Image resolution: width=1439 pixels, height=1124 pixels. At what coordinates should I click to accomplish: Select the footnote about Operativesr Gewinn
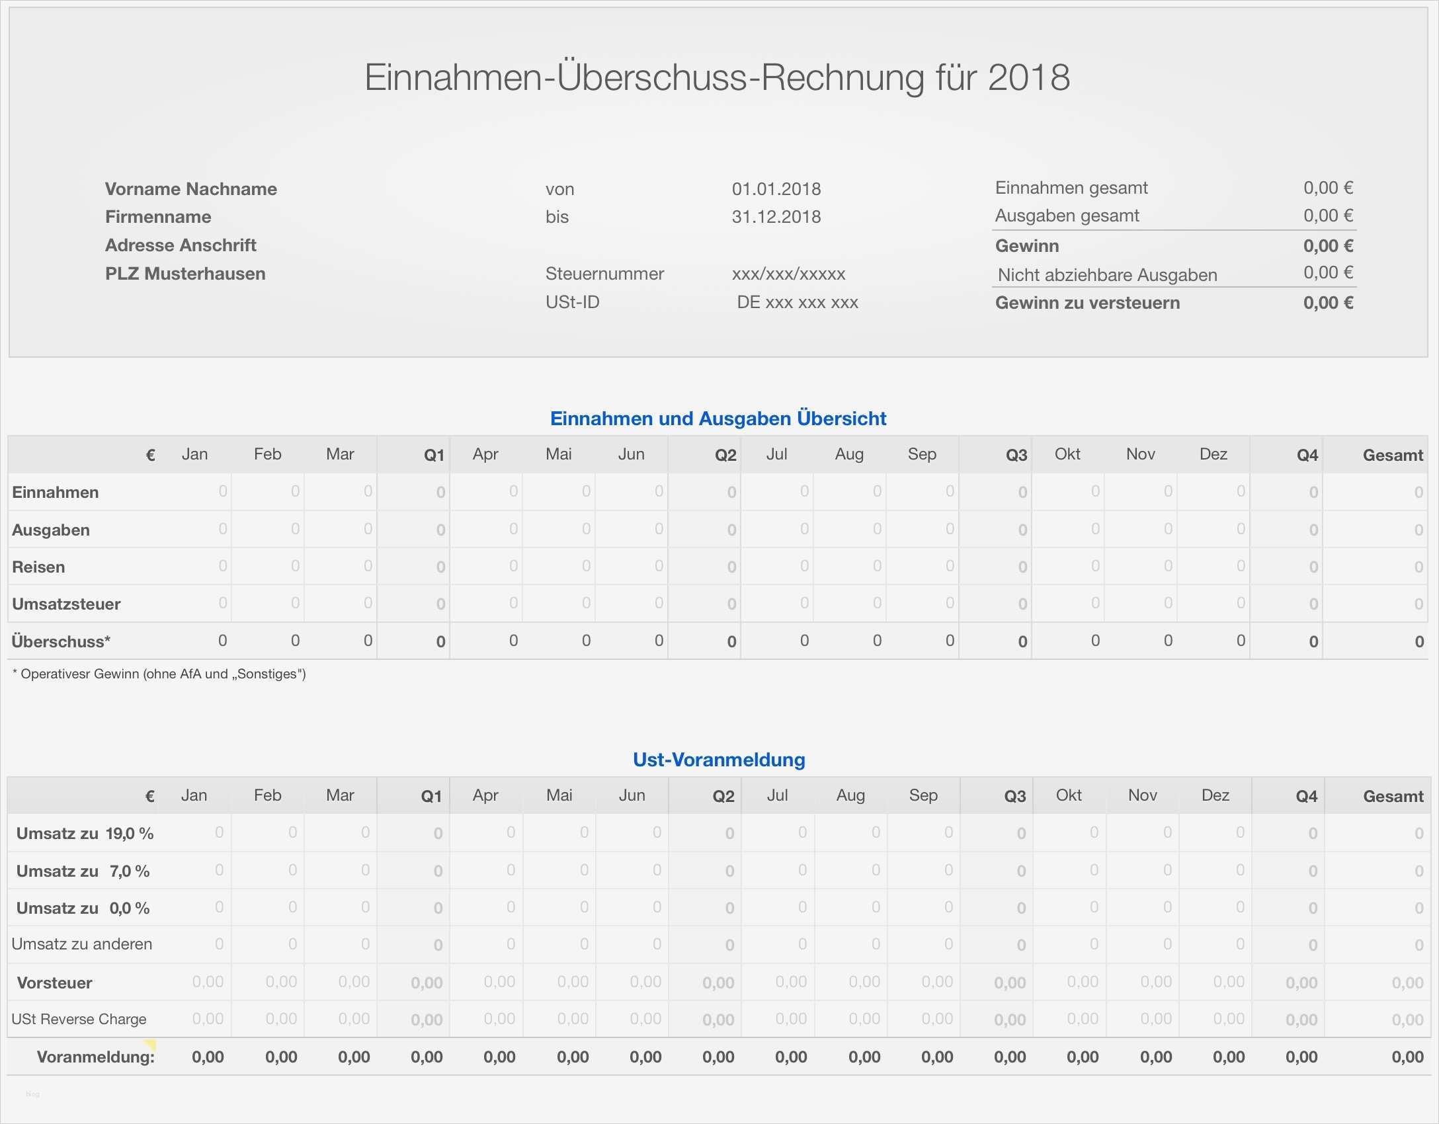159,674
